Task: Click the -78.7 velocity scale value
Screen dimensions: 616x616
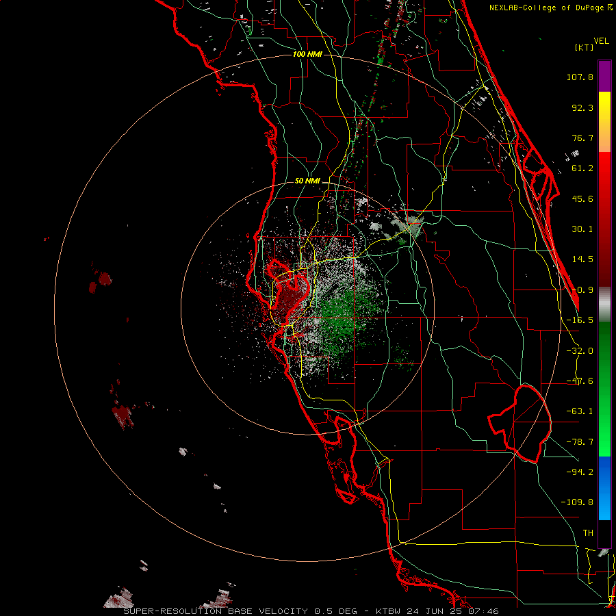Action: [x=580, y=442]
